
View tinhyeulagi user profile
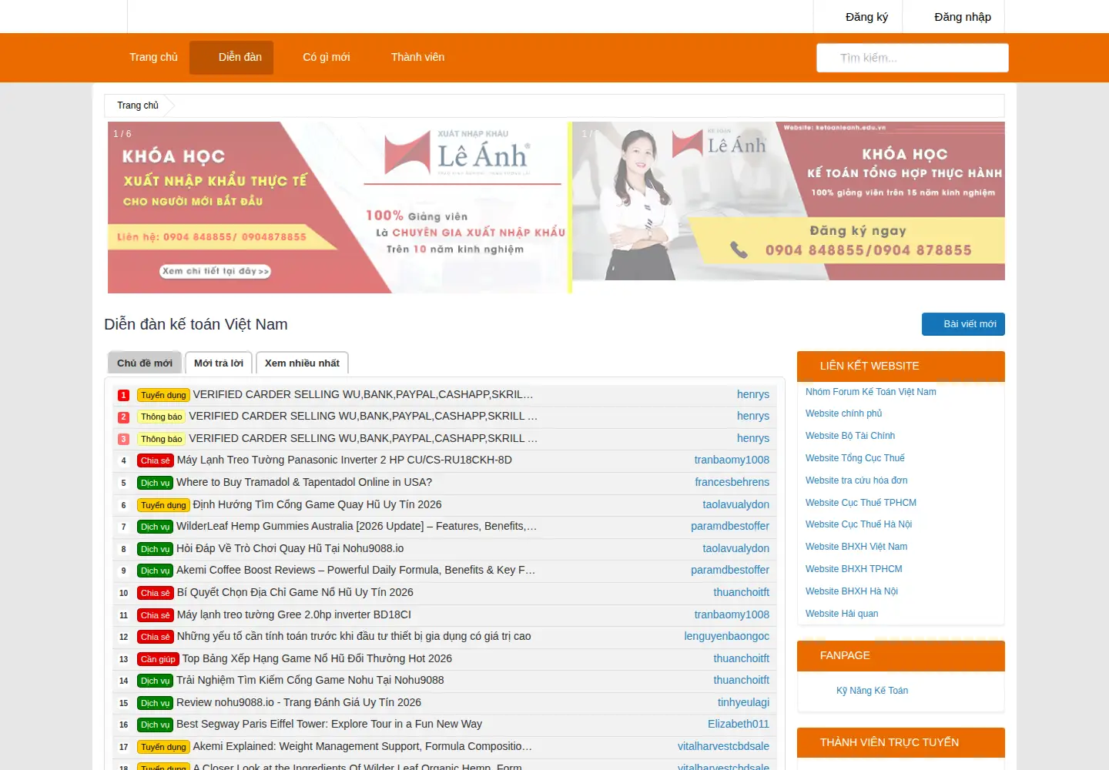[743, 703]
